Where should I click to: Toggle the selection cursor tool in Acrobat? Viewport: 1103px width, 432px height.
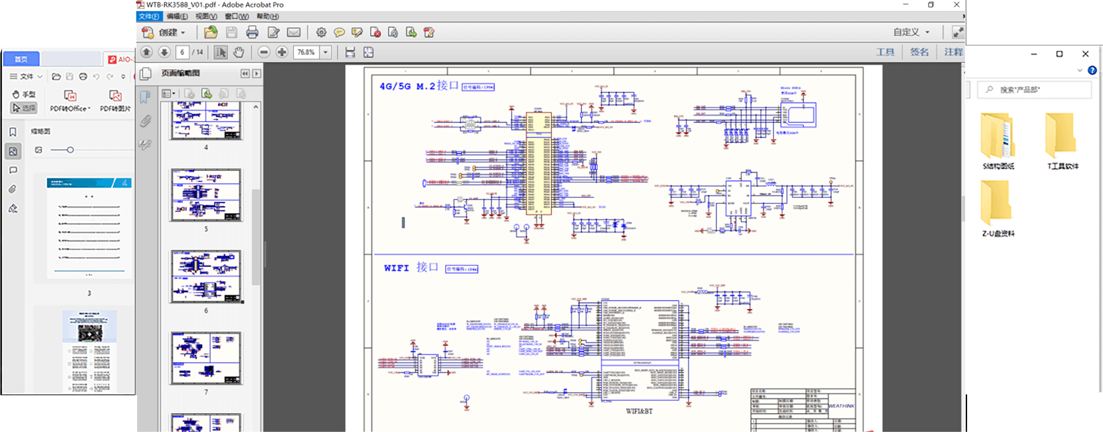(220, 53)
